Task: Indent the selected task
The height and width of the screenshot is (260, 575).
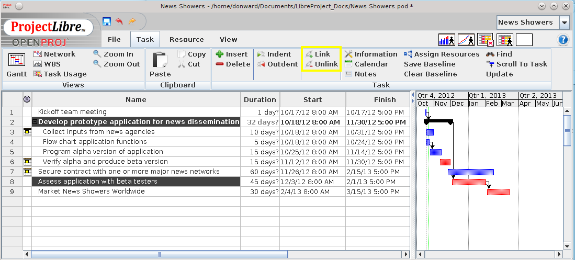Action: pyautogui.click(x=274, y=54)
